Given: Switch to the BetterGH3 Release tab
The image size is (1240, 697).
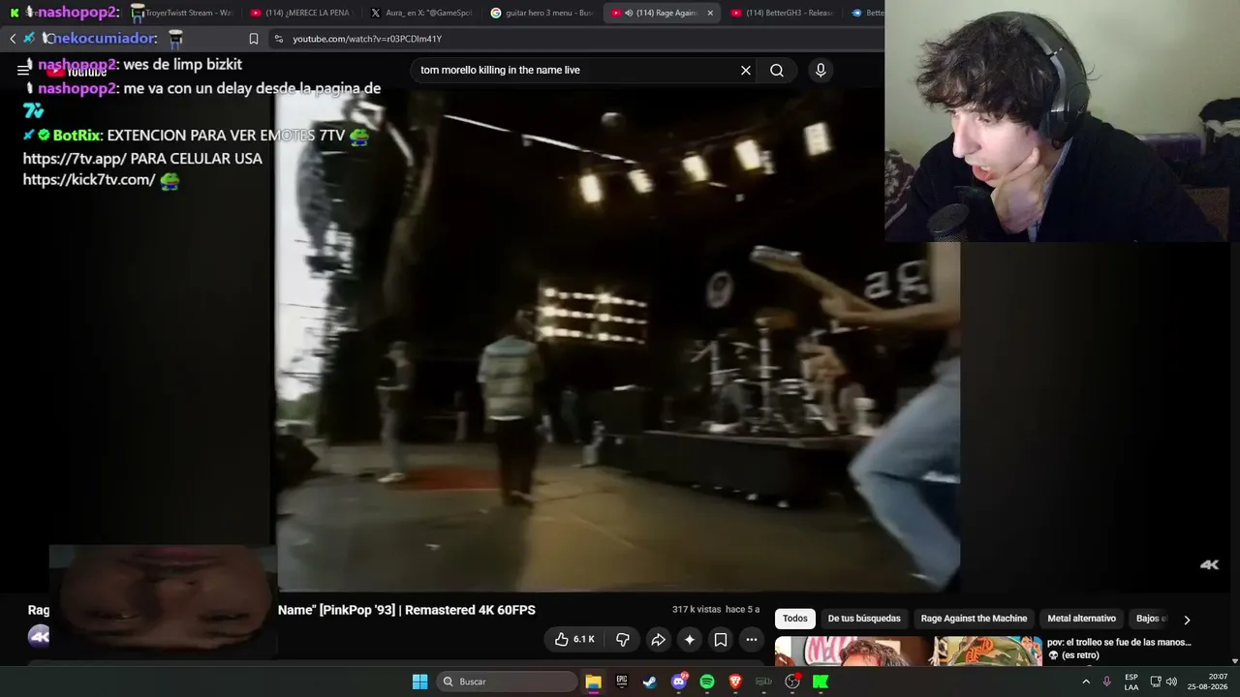Looking at the screenshot, I should (x=781, y=13).
